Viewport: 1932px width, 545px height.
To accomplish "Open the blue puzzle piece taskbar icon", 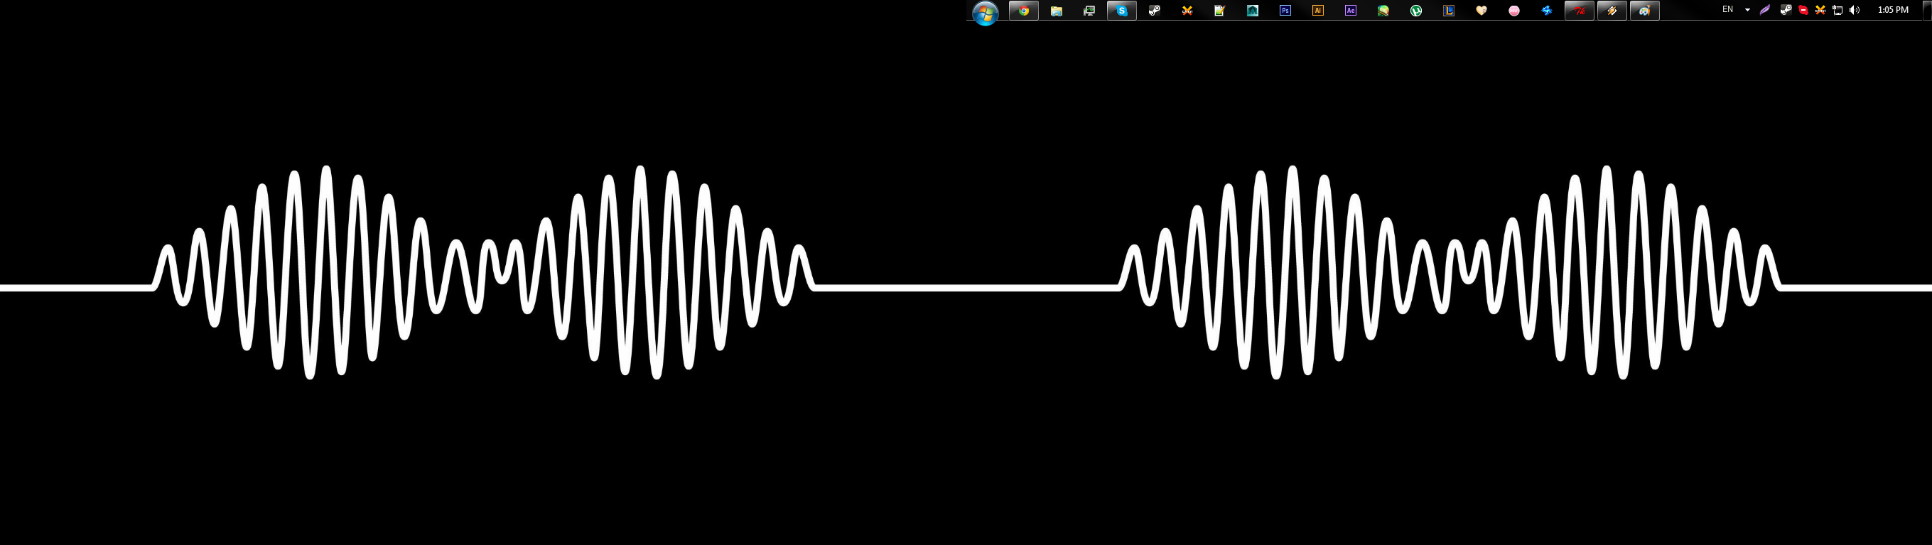I will 1546,11.
